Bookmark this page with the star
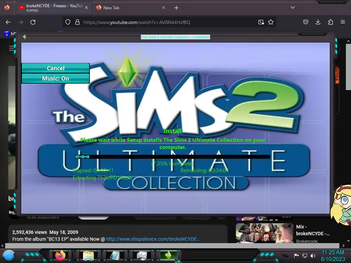Image resolution: width=351 pixels, height=263 pixels. [271, 22]
